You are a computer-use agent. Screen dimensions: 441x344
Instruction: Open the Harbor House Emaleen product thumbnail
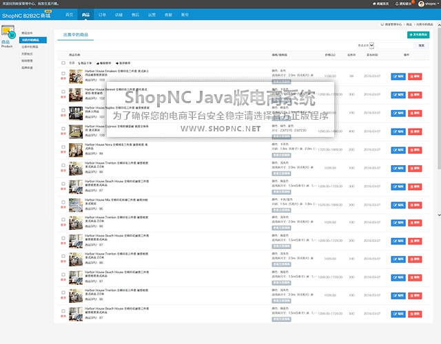(76, 76)
